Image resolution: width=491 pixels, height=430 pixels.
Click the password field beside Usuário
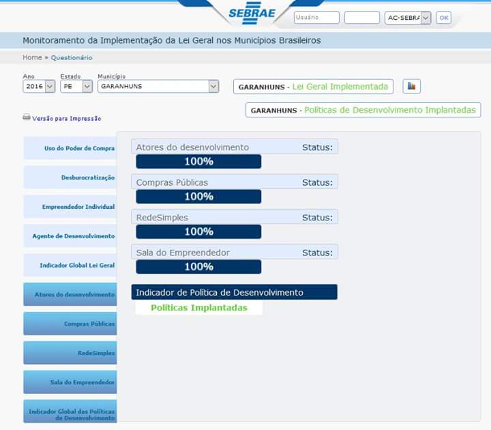coord(362,18)
